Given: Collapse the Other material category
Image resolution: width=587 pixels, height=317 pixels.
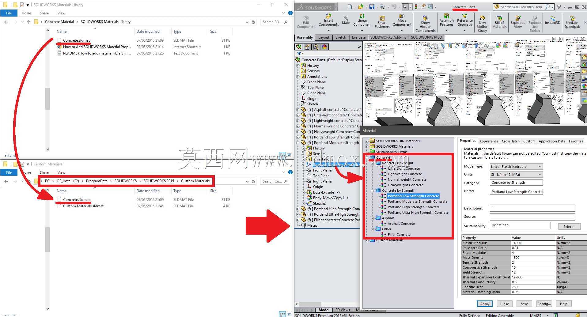Looking at the screenshot, I should [x=372, y=229].
